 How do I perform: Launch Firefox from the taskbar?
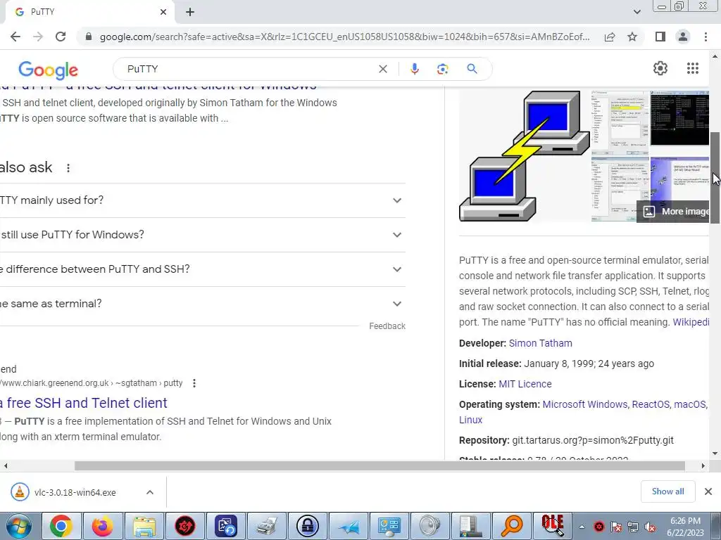click(x=103, y=526)
